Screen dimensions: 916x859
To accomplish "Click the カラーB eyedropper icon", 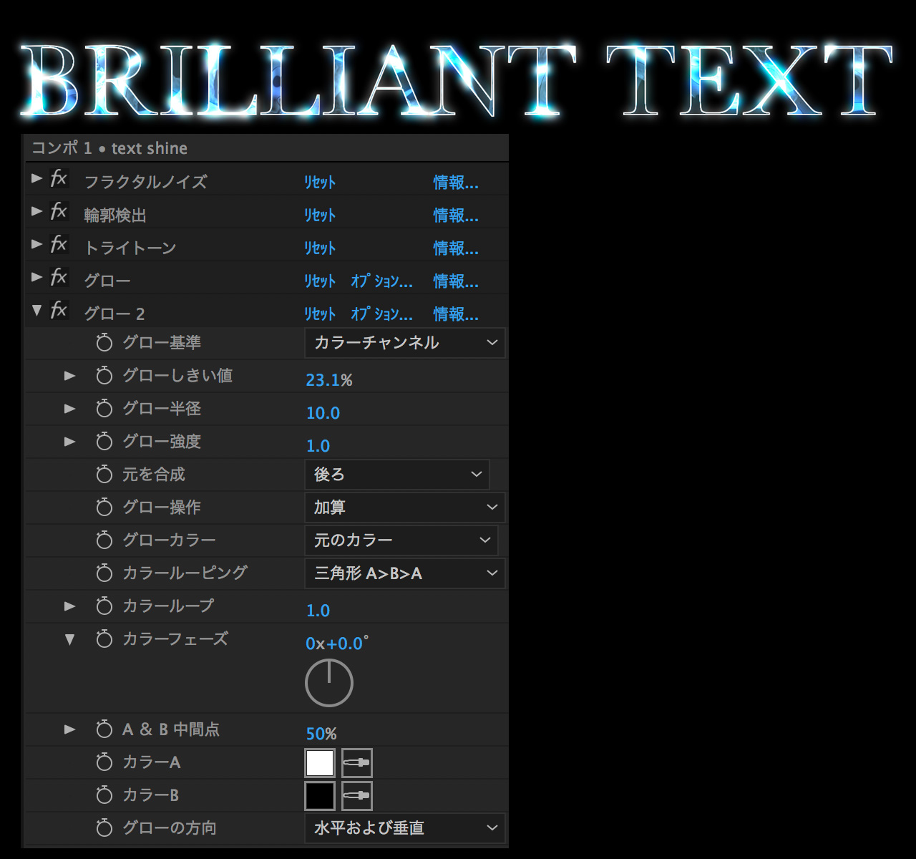I will [x=356, y=796].
